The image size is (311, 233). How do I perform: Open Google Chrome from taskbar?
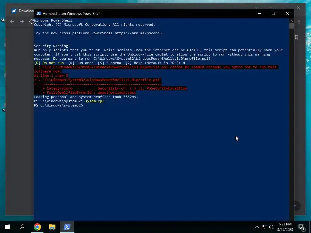click(x=37, y=227)
